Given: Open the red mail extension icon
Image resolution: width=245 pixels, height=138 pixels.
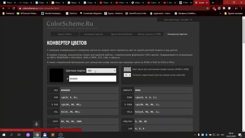Looking at the screenshot, I should [214, 8].
